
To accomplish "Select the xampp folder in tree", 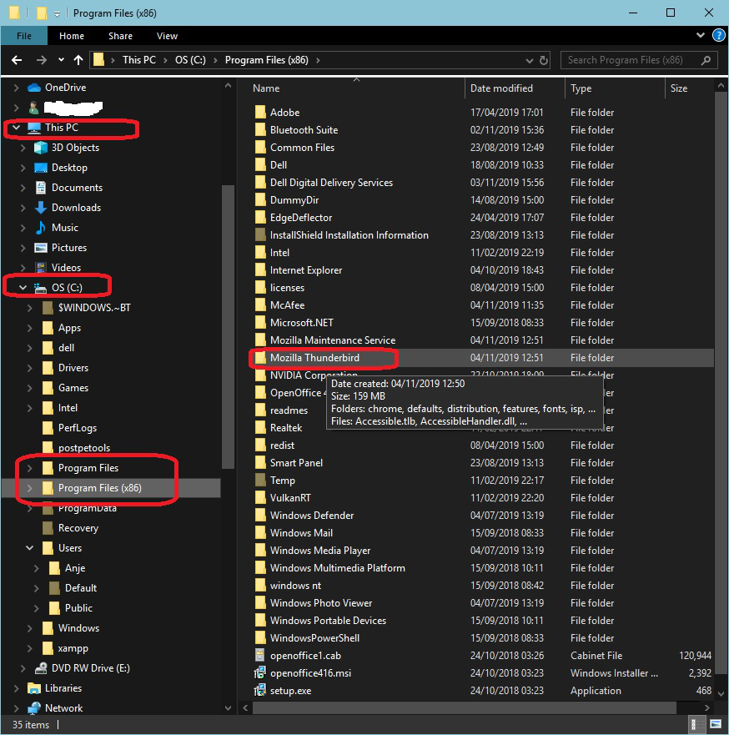I will [x=73, y=648].
